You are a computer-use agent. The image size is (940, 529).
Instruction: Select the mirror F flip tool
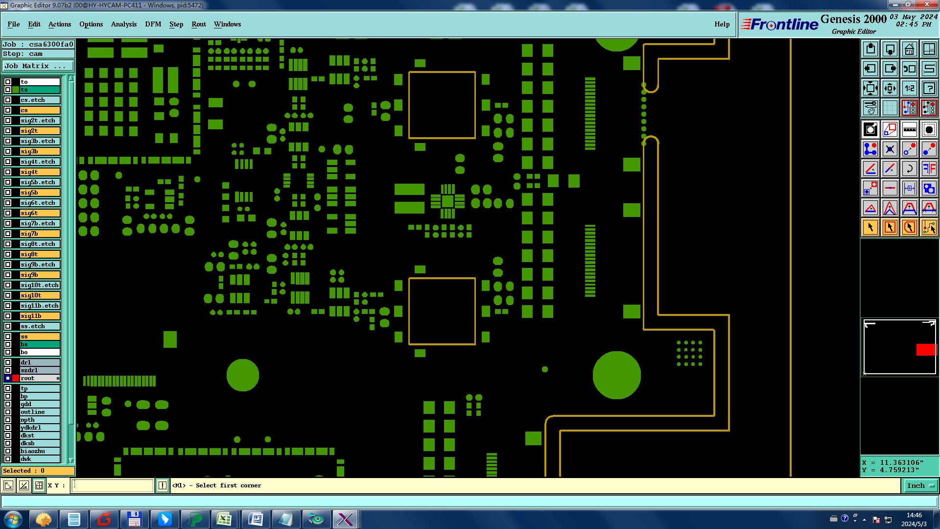(929, 168)
